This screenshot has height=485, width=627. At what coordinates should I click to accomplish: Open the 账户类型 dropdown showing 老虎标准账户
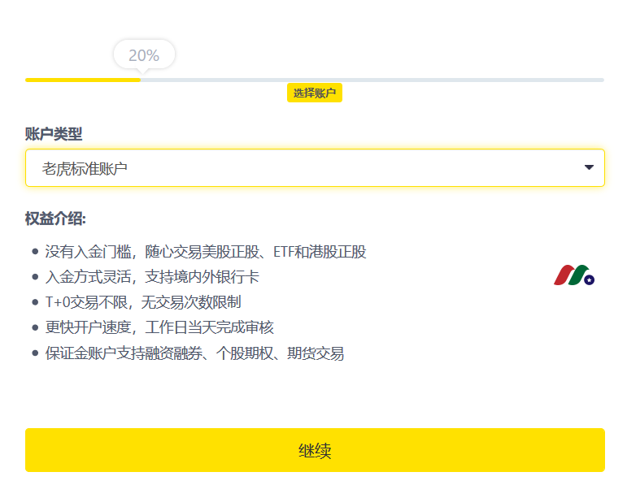click(315, 168)
